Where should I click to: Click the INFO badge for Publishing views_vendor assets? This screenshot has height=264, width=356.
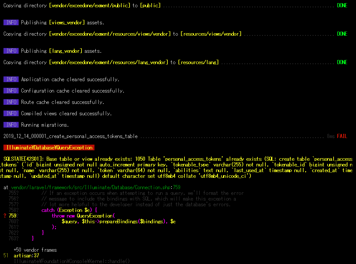point(11,22)
